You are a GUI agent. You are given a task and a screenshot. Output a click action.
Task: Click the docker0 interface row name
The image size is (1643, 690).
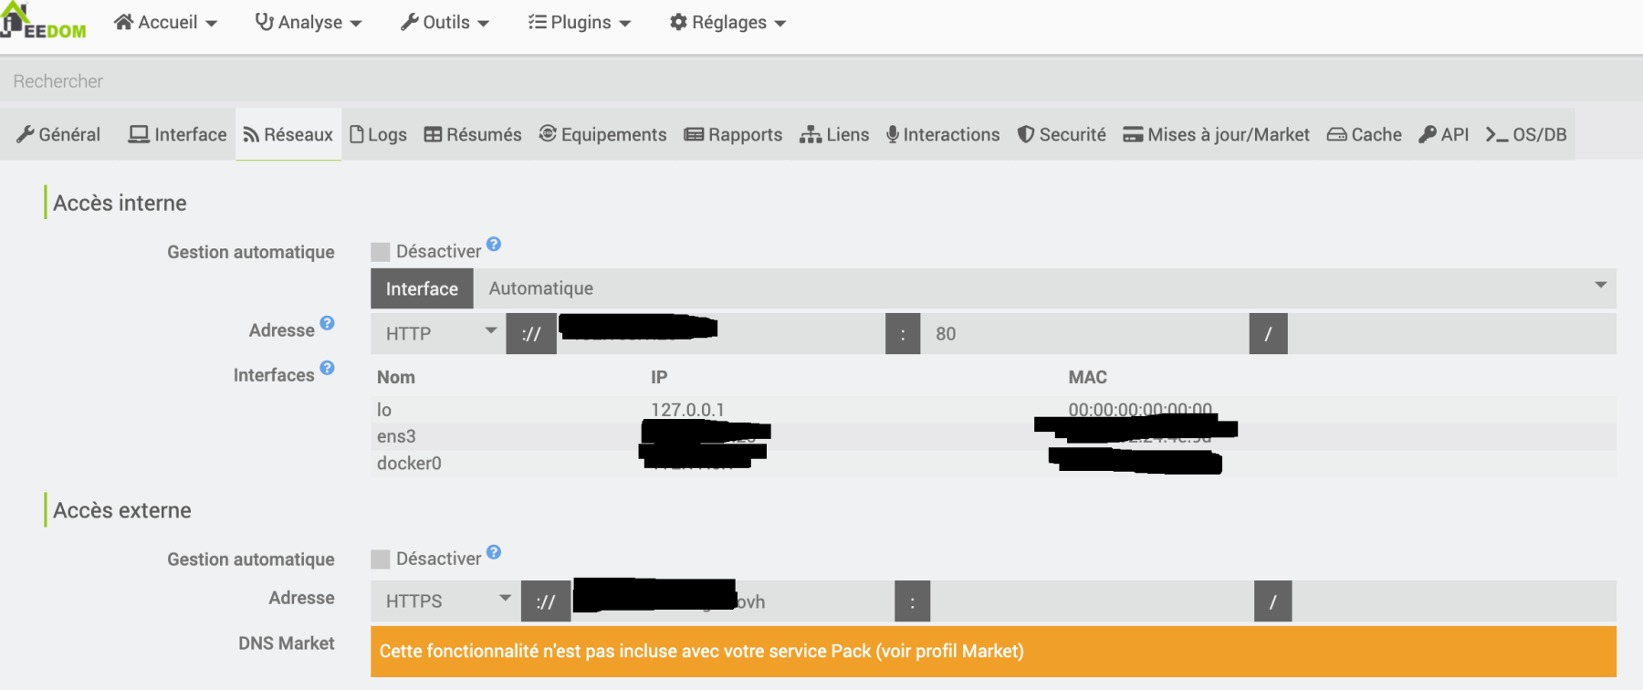pyautogui.click(x=409, y=463)
